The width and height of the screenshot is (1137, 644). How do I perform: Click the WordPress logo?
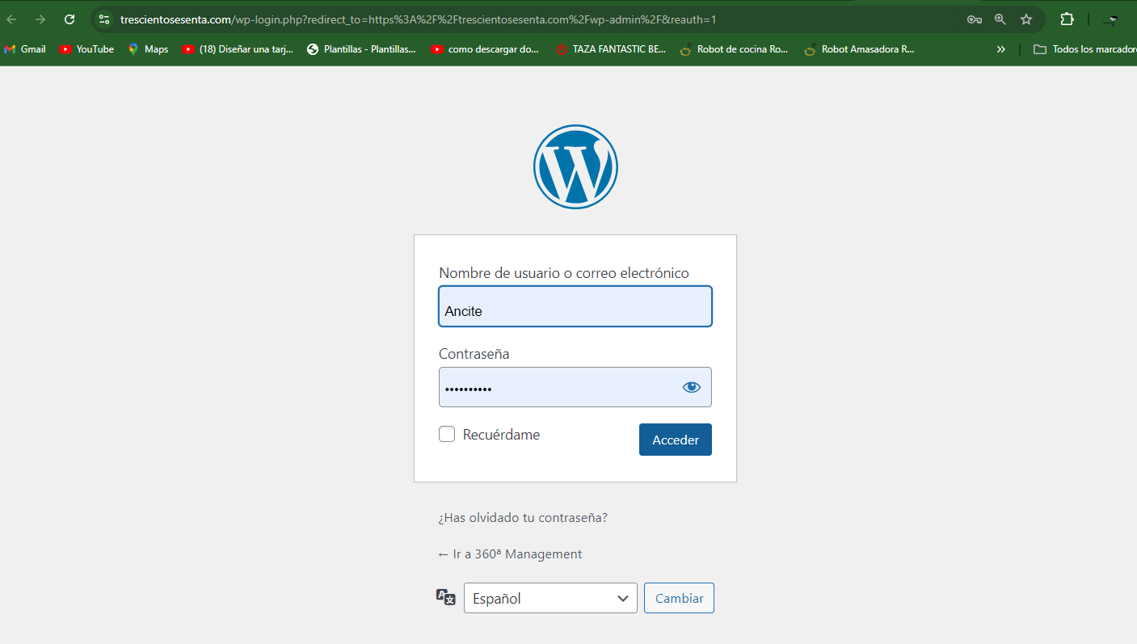[575, 167]
